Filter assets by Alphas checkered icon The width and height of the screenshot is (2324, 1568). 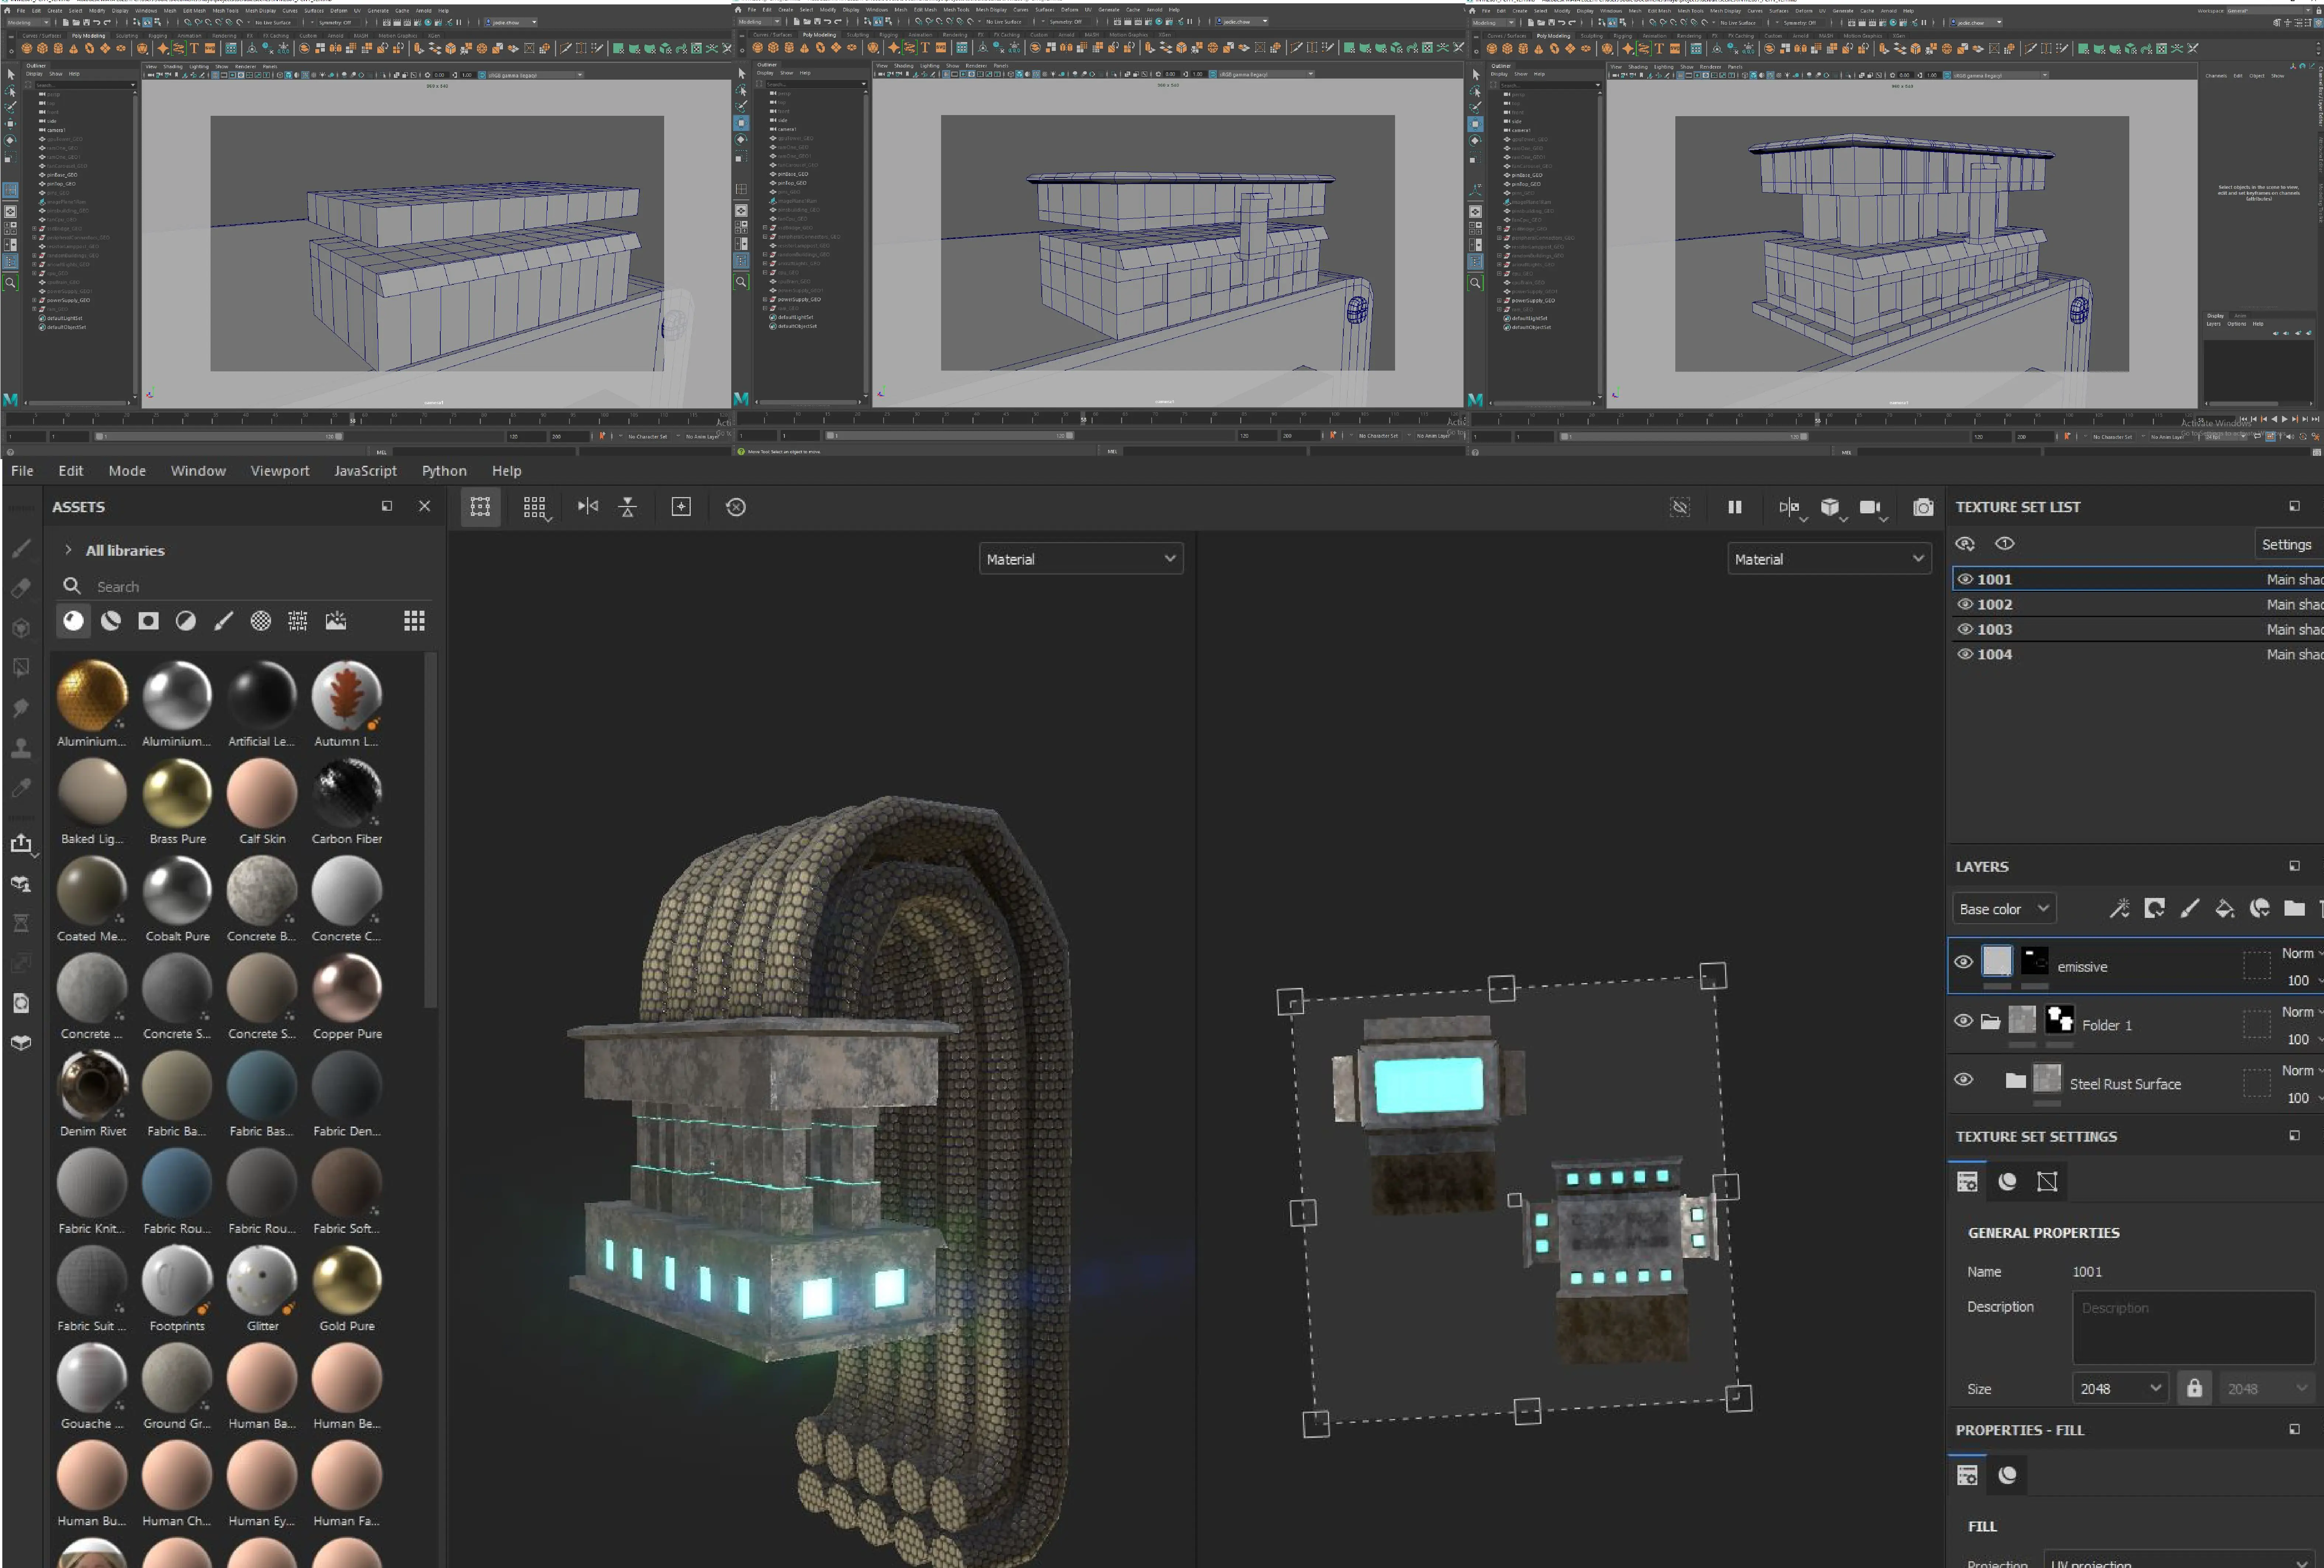click(261, 621)
